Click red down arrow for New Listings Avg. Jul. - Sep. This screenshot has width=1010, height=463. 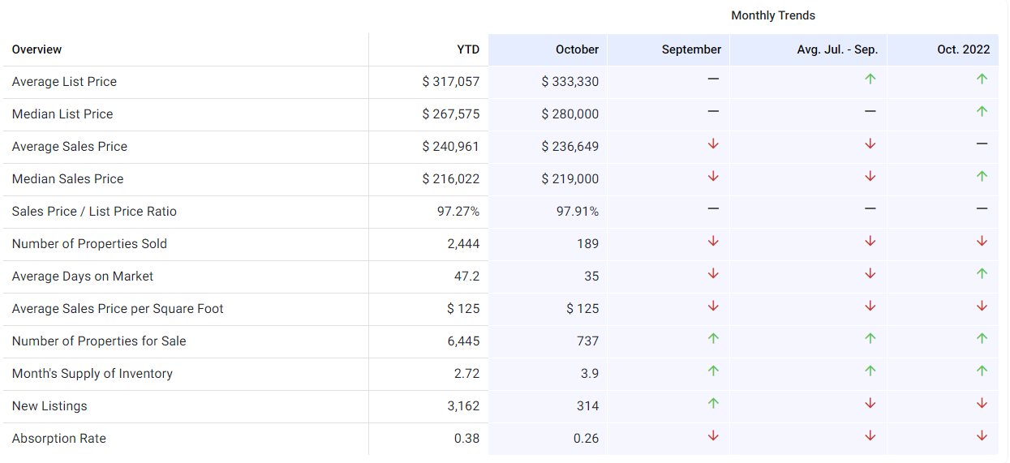coord(870,404)
